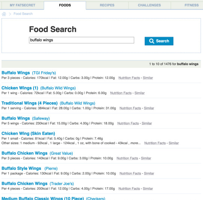The height and width of the screenshot is (200, 203).
Task: View Nutrition Facts for Pierre Buffalo Style Wings
Action: point(130,174)
